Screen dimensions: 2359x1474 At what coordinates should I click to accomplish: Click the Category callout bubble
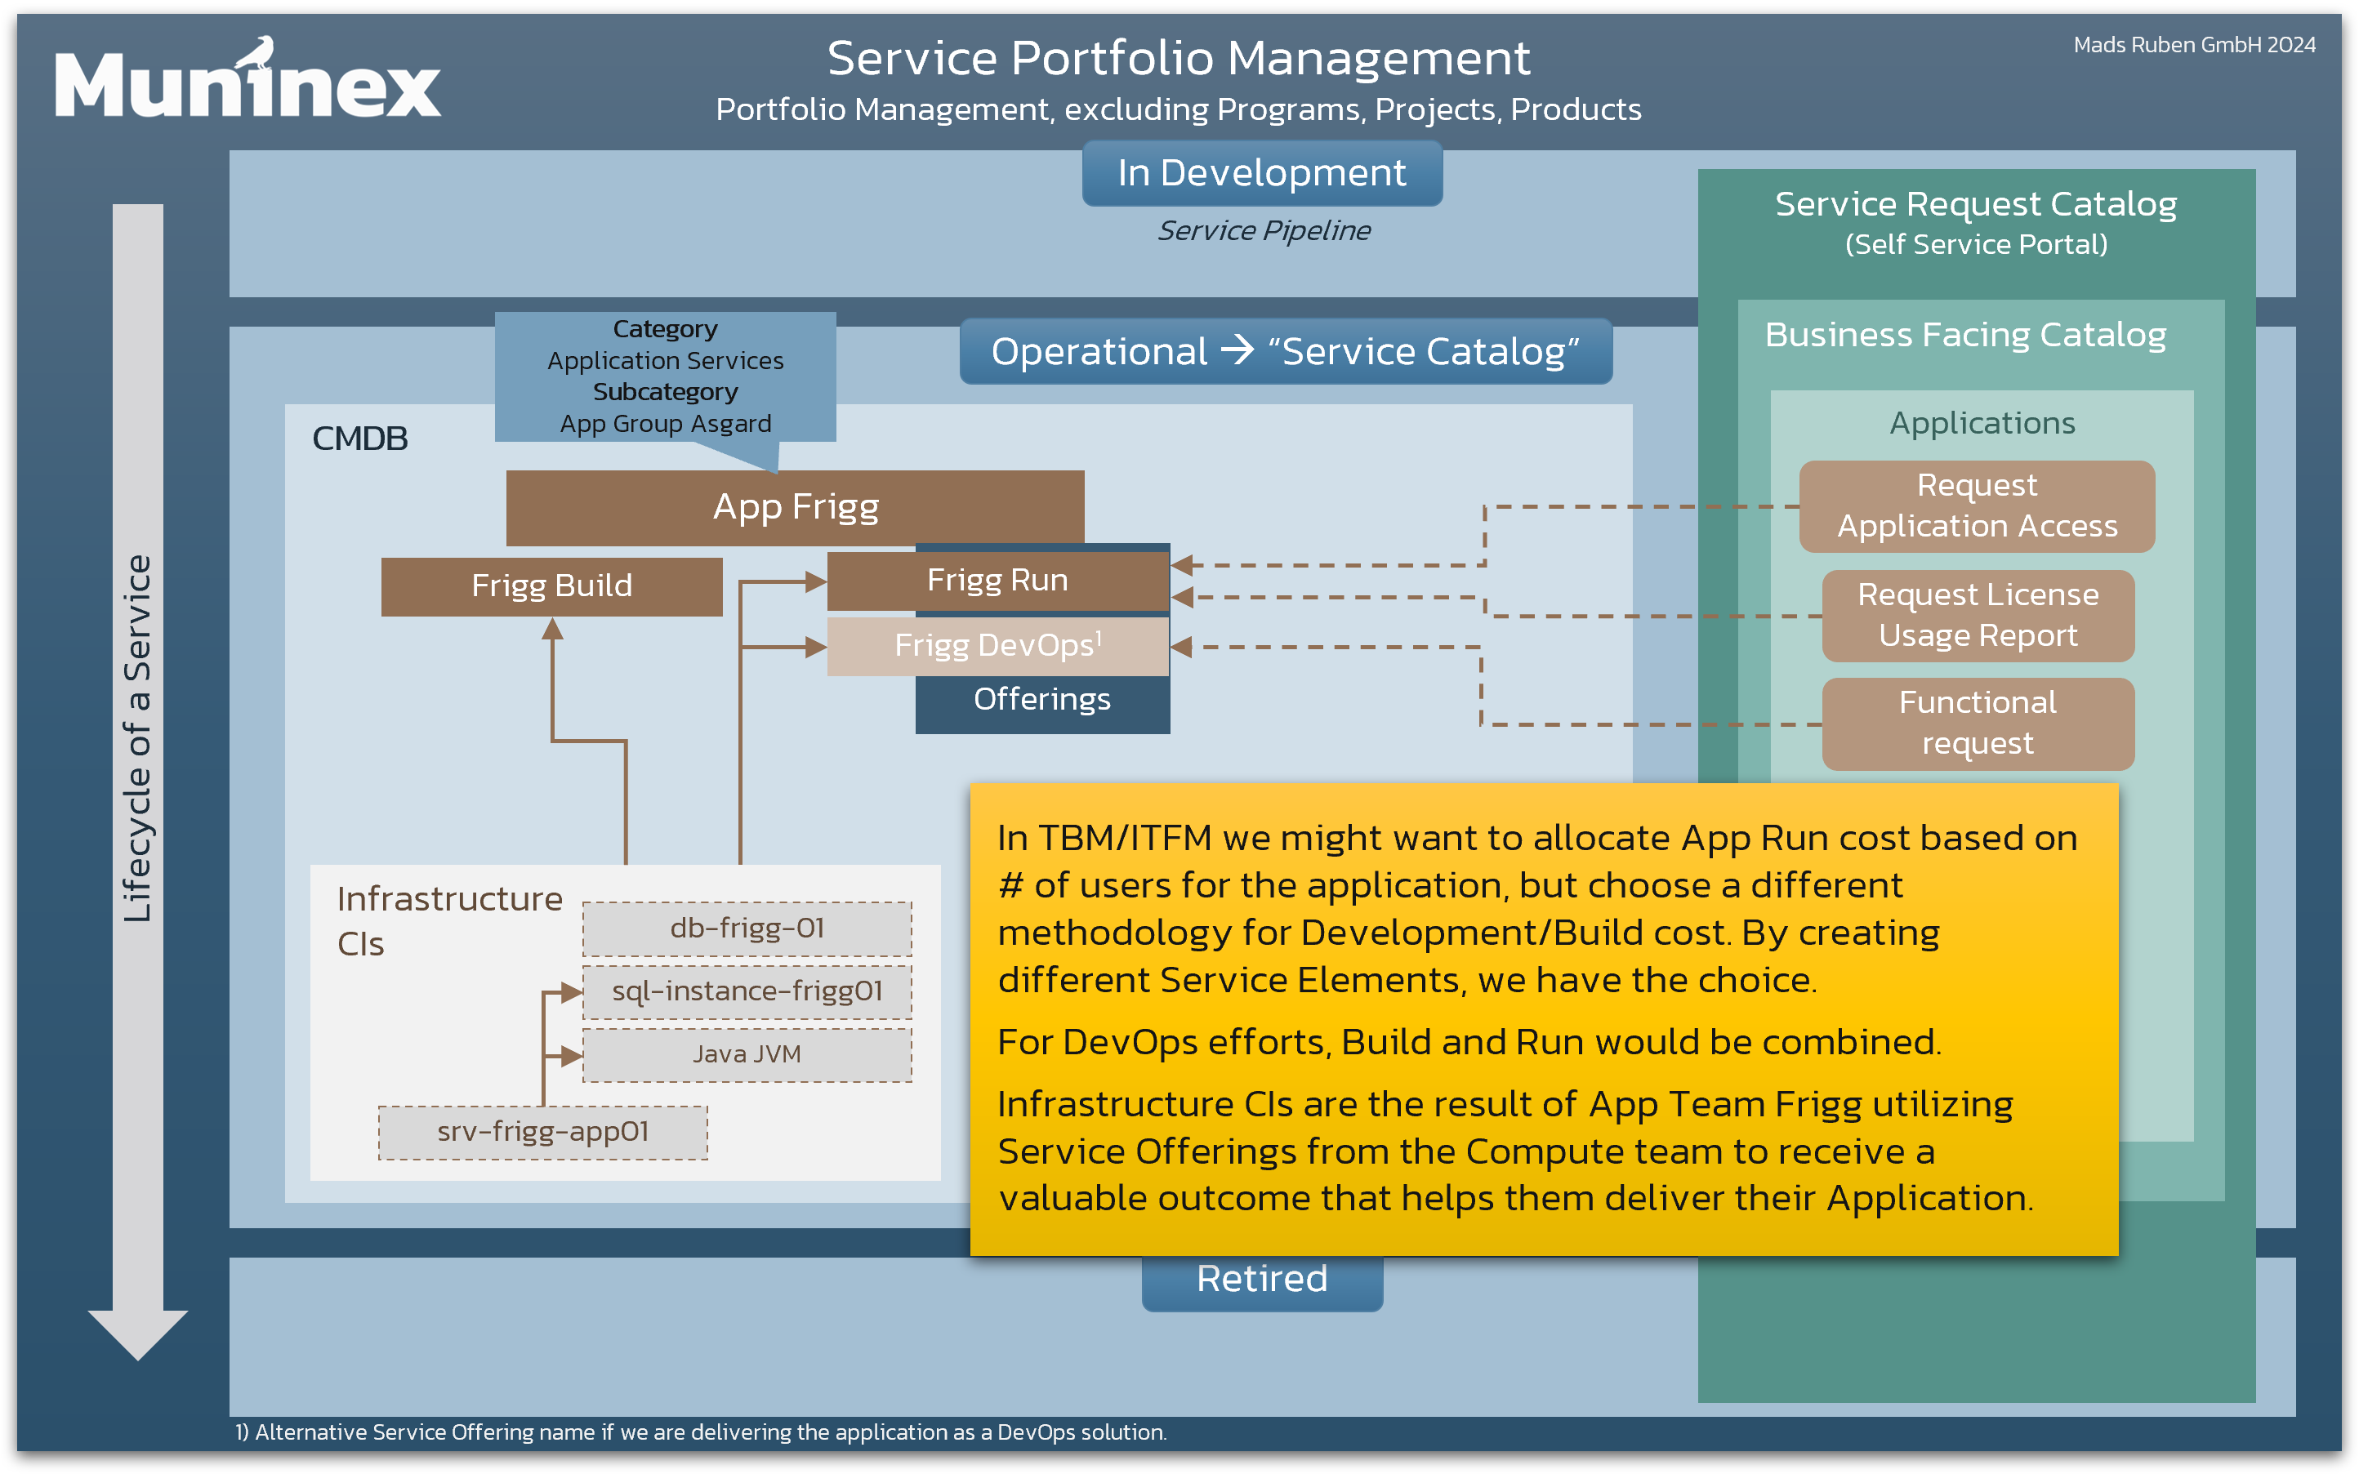point(665,377)
